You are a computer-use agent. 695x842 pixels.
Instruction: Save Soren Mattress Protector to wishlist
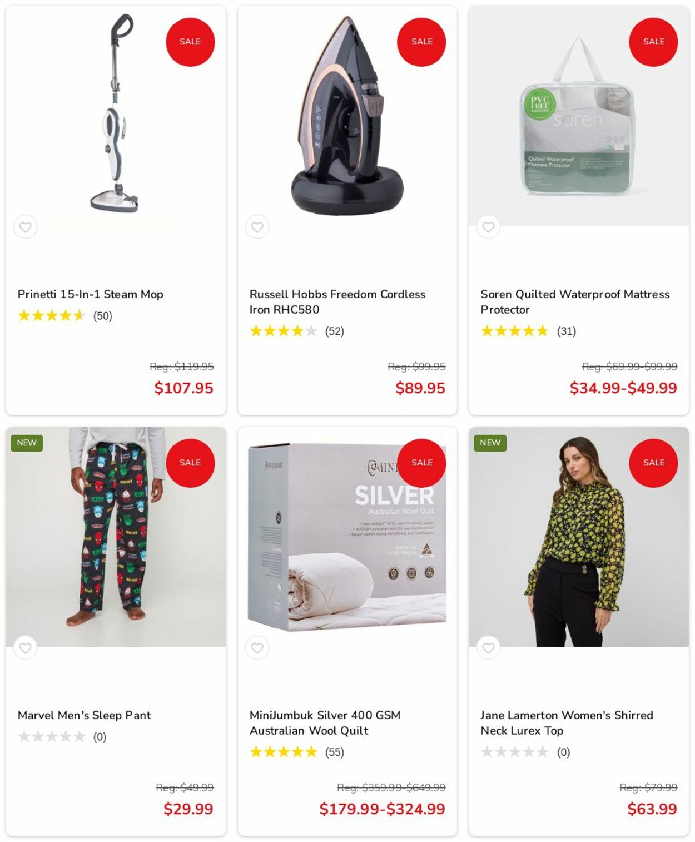point(488,227)
